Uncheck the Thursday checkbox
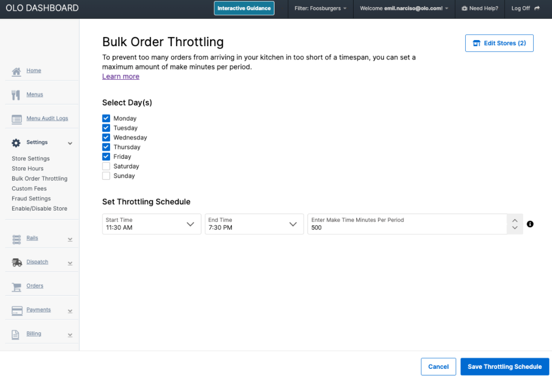The image size is (552, 381). pos(106,147)
